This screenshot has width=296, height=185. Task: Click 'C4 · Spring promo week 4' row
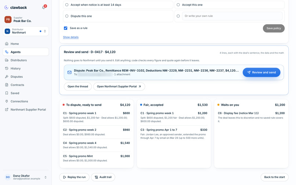tap(97, 145)
